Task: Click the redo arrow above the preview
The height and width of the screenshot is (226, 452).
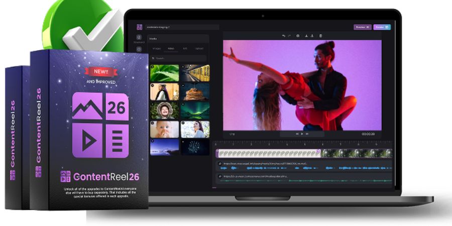Action: (x=289, y=36)
